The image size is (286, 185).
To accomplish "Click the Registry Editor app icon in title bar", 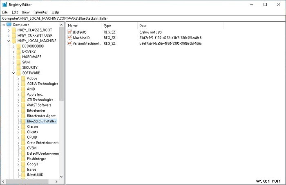I will (x=5, y=5).
